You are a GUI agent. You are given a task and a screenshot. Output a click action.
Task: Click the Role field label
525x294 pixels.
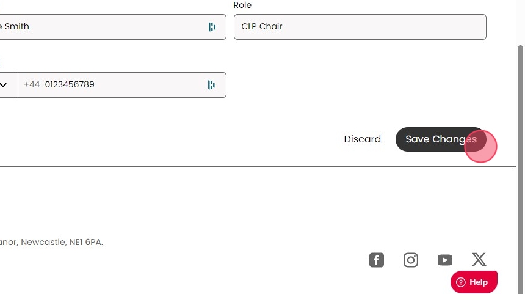point(242,6)
